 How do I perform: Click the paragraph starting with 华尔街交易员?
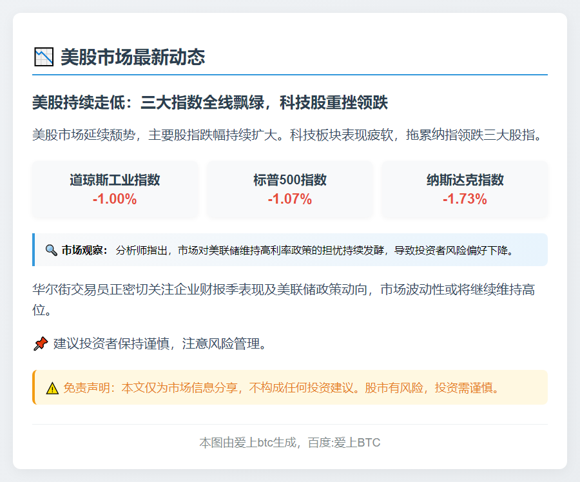tap(284, 300)
